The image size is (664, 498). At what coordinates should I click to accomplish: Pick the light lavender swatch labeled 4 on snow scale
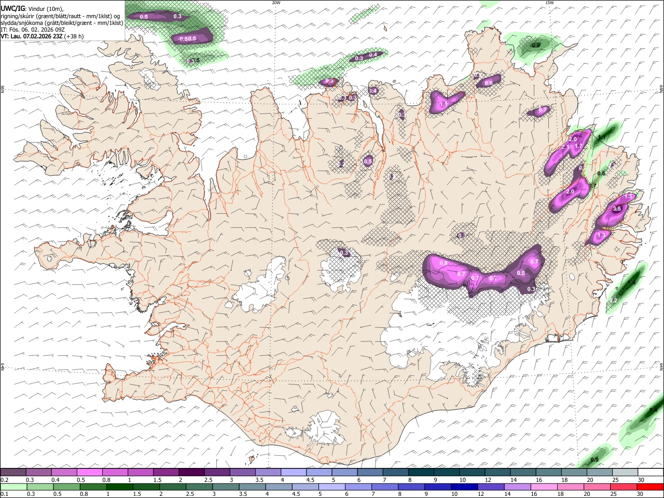tap(294, 473)
